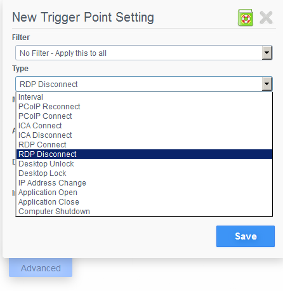Collapse the Type dropdown arrow

click(267, 84)
